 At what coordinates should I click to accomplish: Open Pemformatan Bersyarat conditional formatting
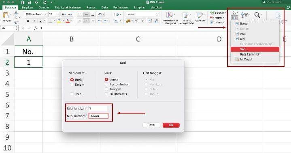tap(170, 18)
